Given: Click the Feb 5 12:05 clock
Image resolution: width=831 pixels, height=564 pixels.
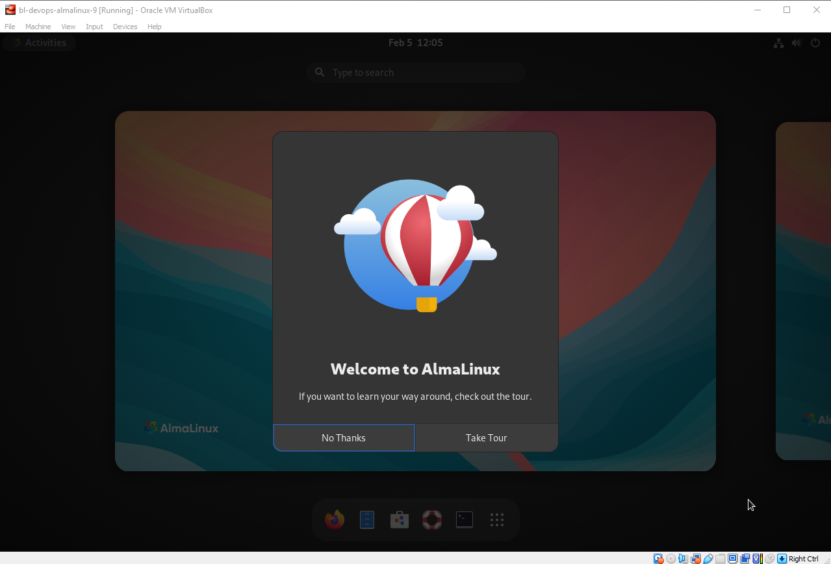Looking at the screenshot, I should pyautogui.click(x=415, y=43).
